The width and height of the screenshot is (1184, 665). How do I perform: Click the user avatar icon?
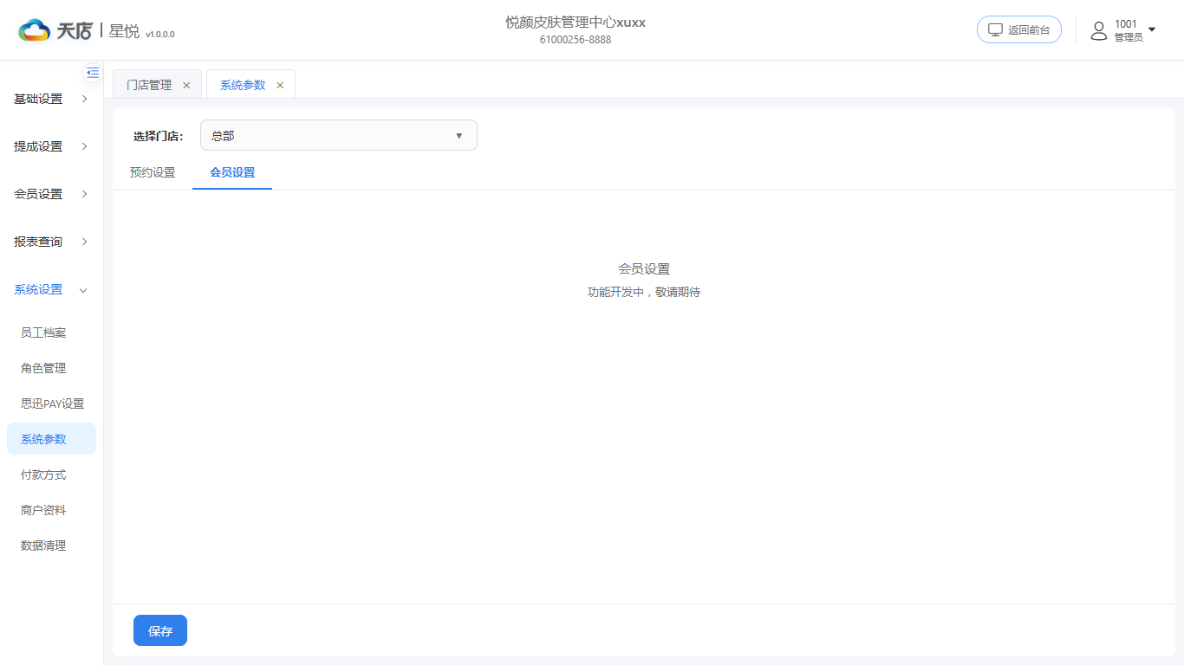click(1099, 30)
